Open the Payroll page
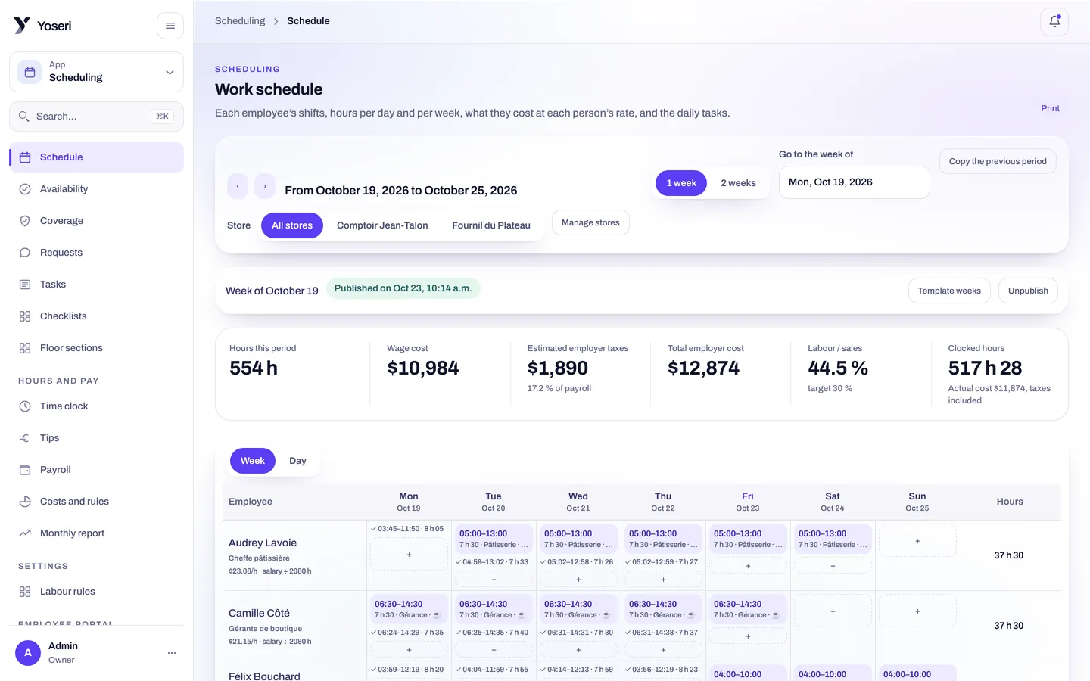The width and height of the screenshot is (1090, 681). coord(97,470)
